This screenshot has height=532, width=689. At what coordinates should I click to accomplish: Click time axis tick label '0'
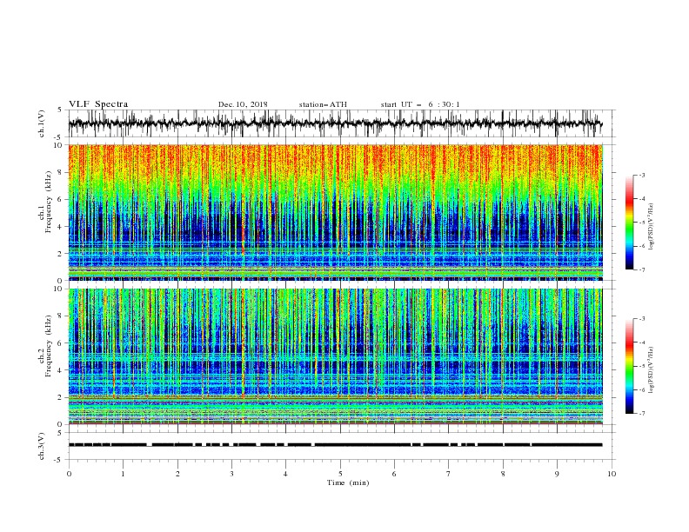pos(69,474)
